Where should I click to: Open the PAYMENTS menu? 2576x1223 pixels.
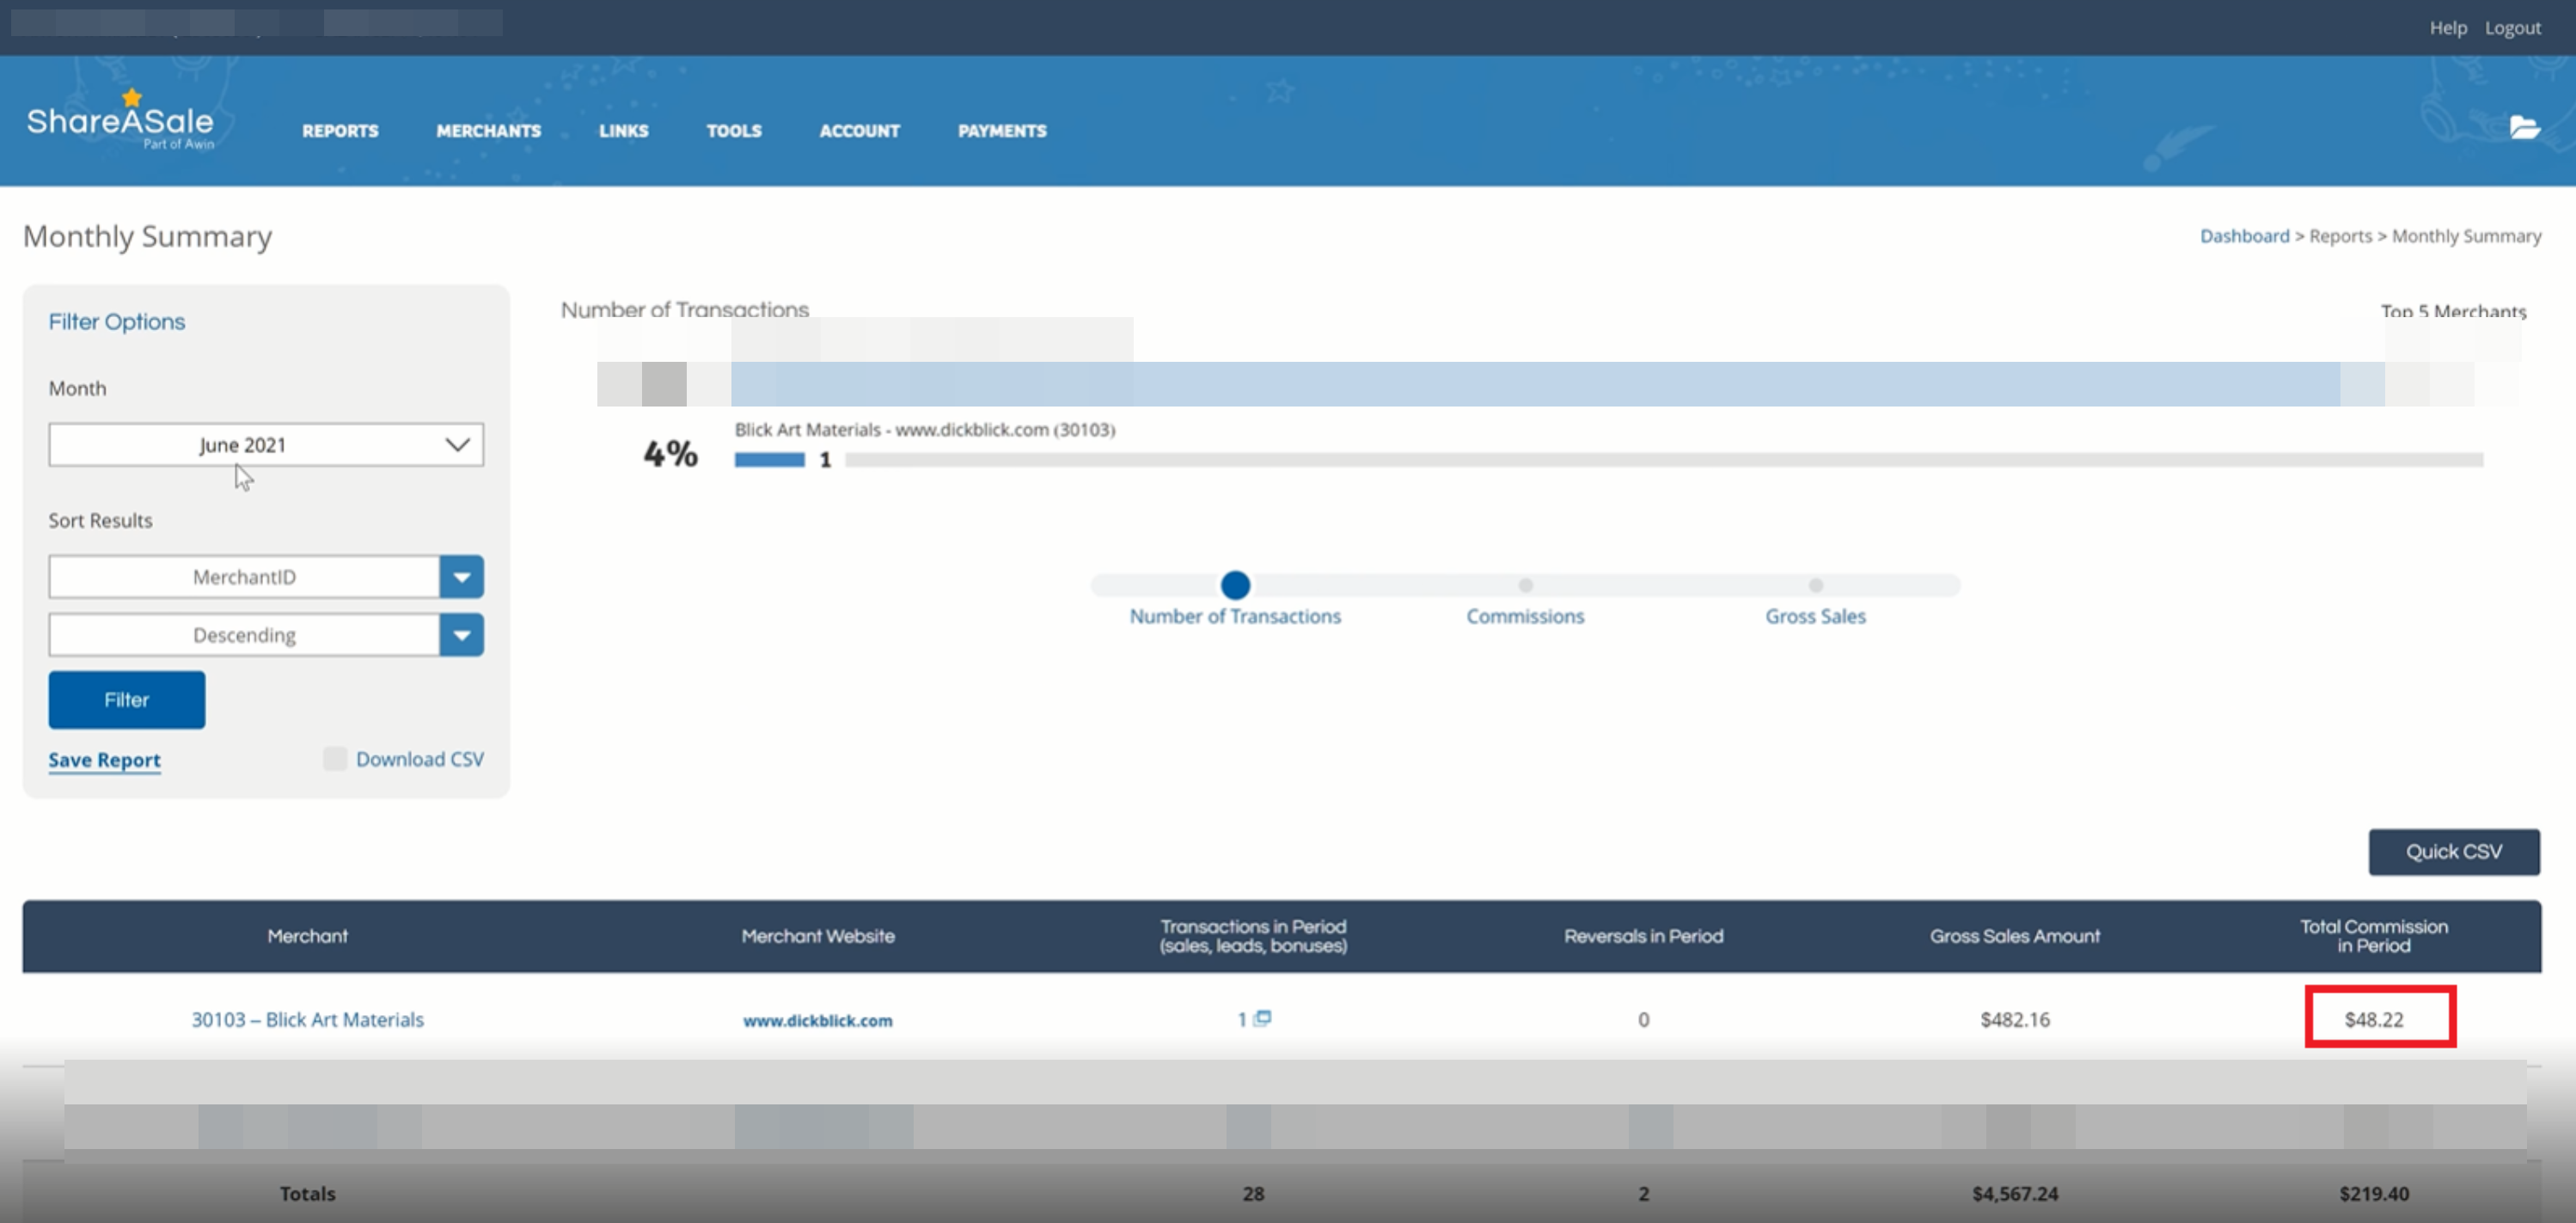coord(1002,131)
